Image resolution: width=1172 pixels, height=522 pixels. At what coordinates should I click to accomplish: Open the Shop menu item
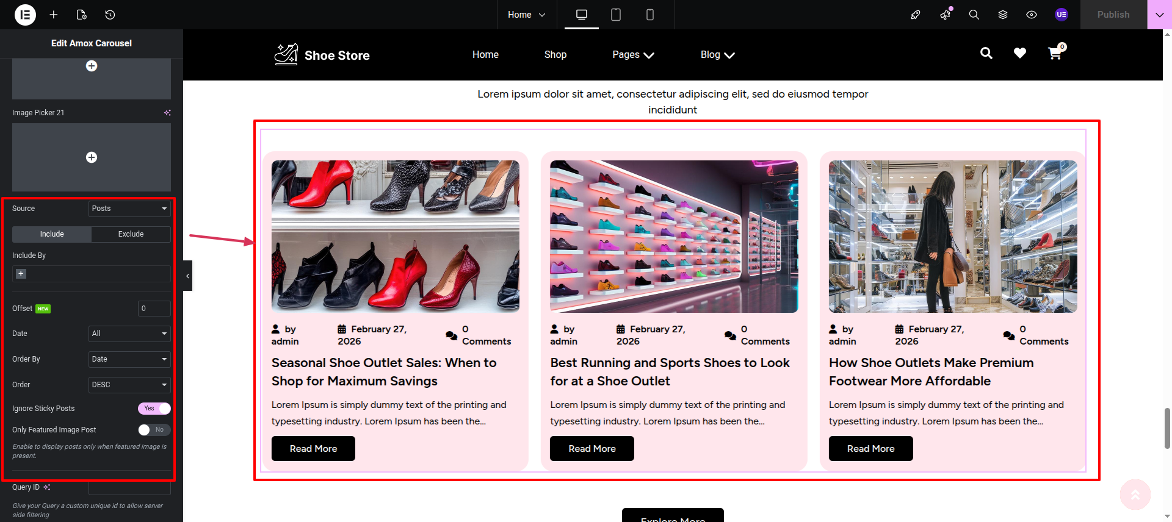[555, 55]
